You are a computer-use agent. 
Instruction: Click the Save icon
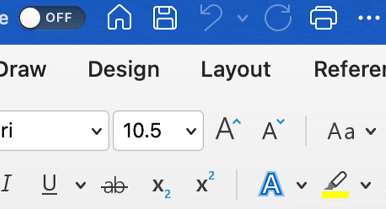(165, 18)
